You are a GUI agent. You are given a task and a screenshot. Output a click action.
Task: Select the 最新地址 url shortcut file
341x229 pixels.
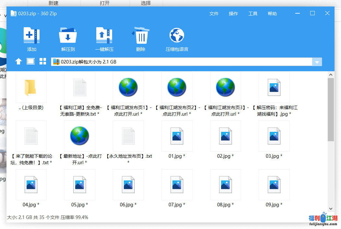(79, 136)
